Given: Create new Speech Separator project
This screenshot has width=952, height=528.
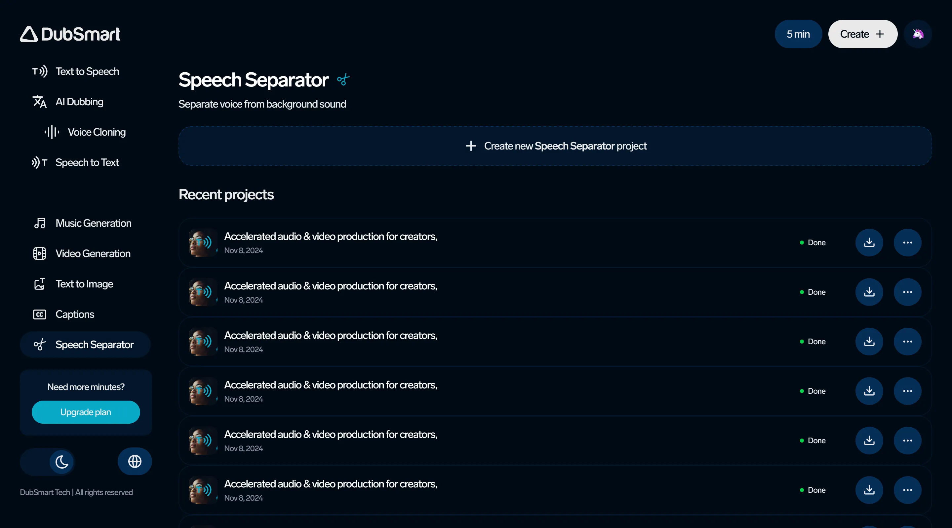Looking at the screenshot, I should [x=555, y=146].
